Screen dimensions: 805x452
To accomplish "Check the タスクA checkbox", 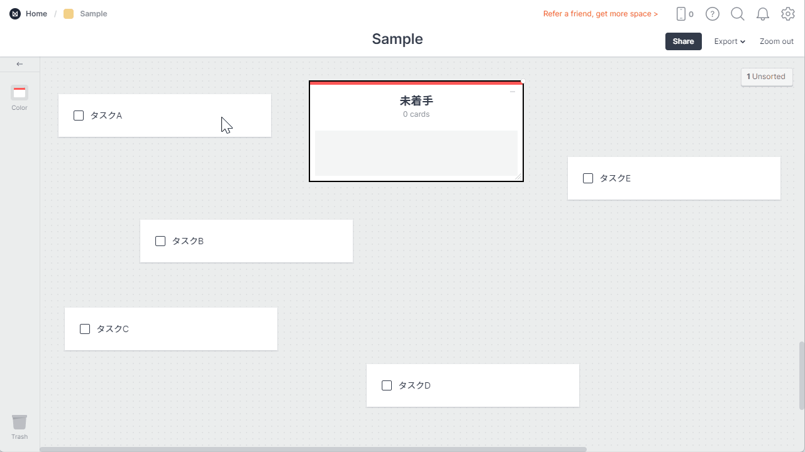I will click(79, 116).
